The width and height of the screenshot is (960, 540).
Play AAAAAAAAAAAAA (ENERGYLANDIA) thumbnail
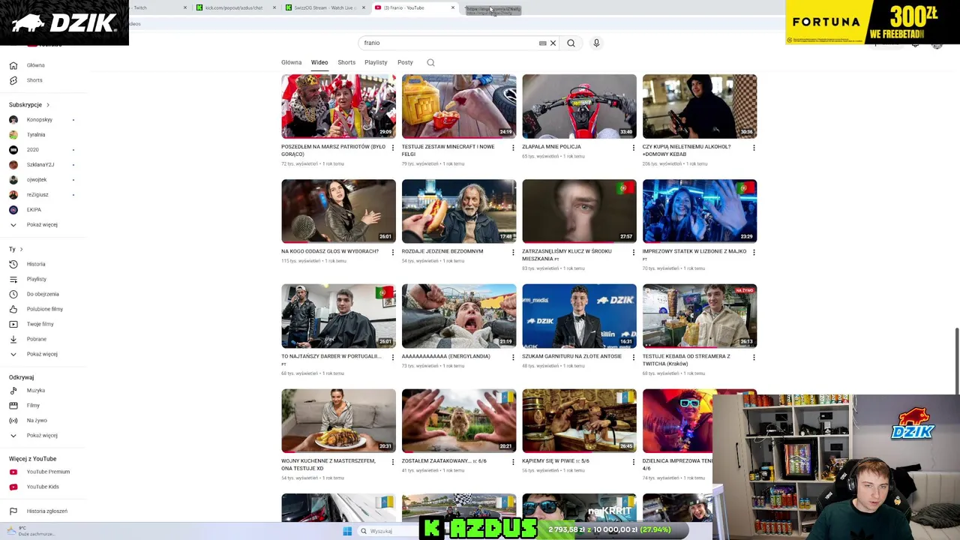(459, 316)
